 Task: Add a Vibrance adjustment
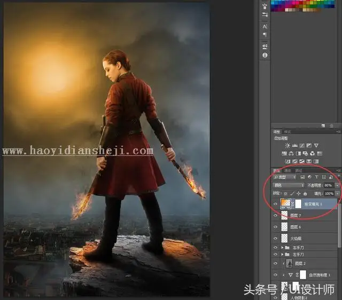click(x=316, y=145)
